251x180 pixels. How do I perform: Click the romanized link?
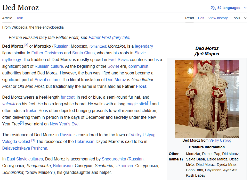point(98,46)
